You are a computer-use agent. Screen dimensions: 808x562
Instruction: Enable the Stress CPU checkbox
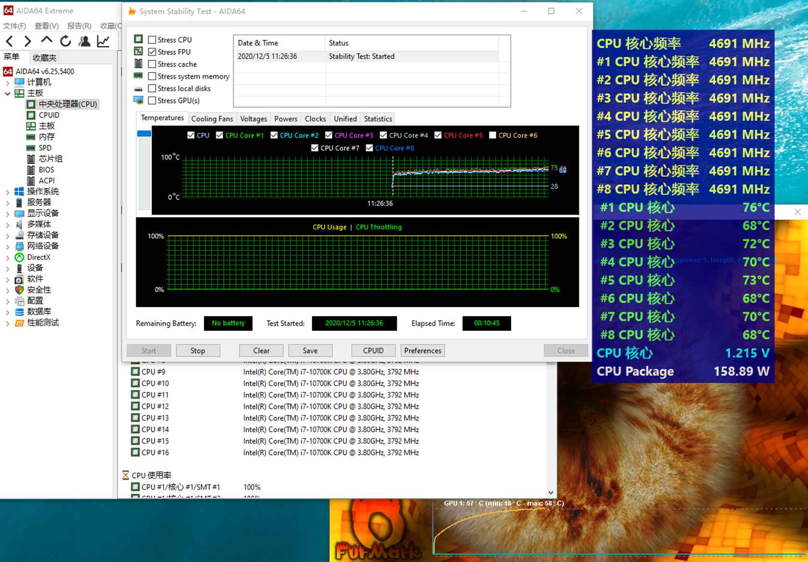[152, 40]
